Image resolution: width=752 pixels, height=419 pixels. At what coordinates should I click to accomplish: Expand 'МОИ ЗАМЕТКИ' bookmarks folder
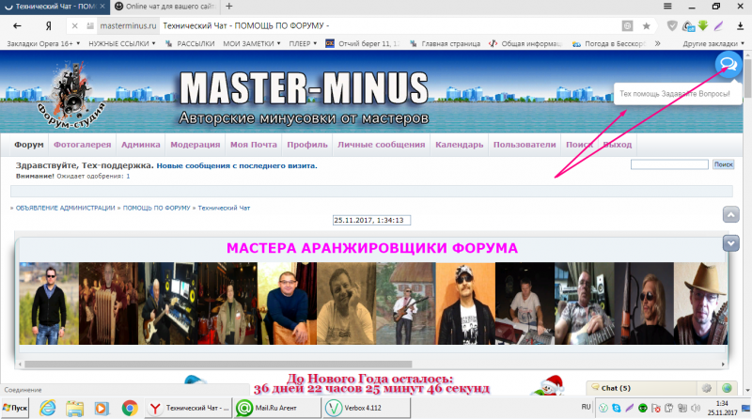pos(252,43)
